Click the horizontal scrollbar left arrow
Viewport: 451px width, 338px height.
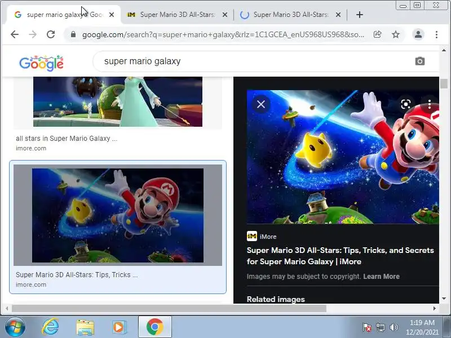coord(7,308)
